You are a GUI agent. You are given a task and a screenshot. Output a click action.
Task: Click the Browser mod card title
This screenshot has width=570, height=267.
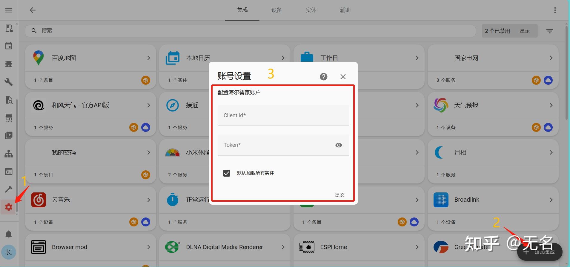coord(70,247)
